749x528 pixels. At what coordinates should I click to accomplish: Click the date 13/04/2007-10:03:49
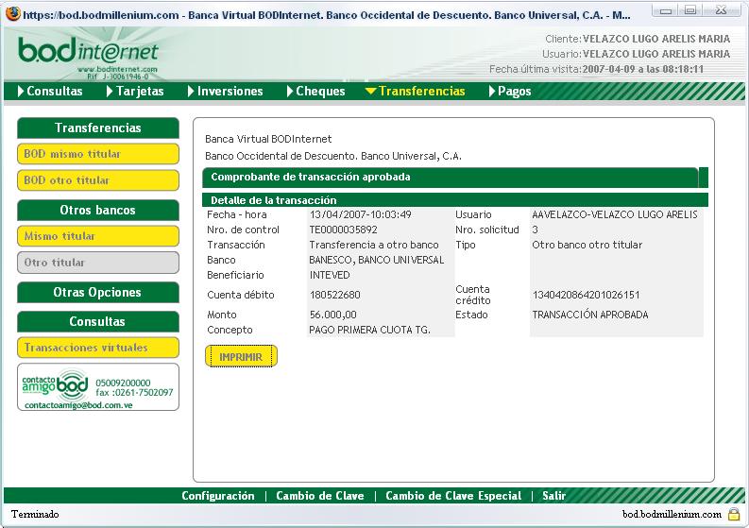tap(361, 214)
